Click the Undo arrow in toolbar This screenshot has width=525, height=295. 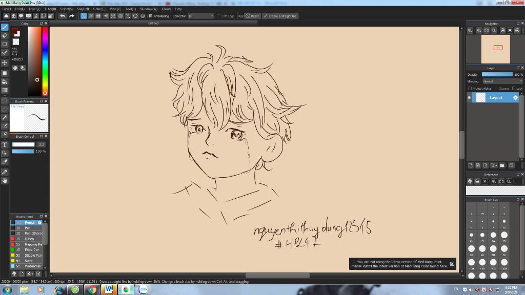[62, 16]
